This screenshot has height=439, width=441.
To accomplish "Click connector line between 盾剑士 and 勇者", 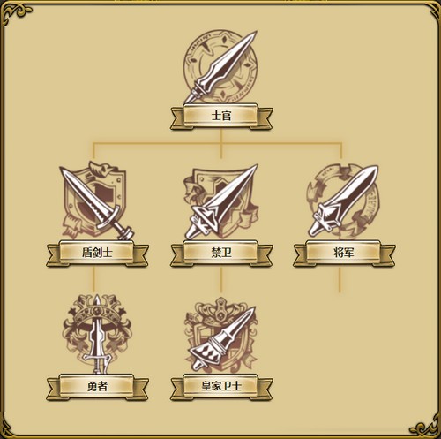I will click(94, 280).
